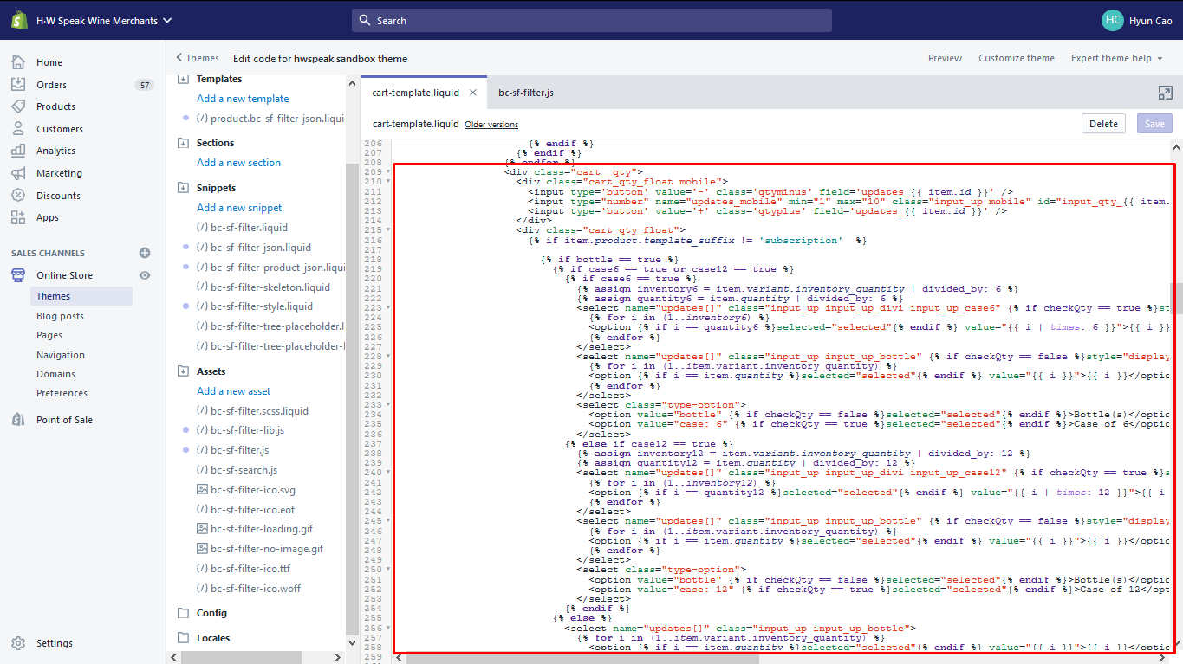Click Add a new template
This screenshot has height=664, width=1183.
click(x=243, y=99)
